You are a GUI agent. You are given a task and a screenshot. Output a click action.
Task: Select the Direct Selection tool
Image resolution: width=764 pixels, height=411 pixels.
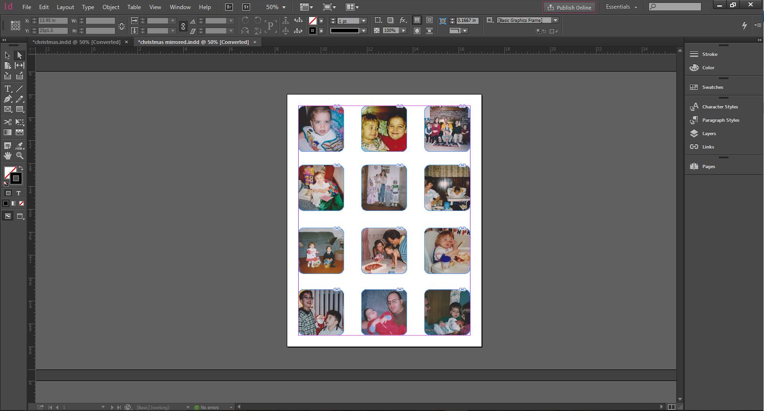[x=19, y=55]
